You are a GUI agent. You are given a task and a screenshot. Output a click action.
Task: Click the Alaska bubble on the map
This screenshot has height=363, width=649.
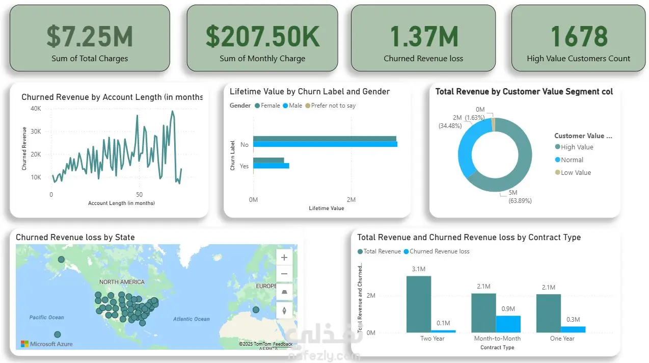pos(61,260)
